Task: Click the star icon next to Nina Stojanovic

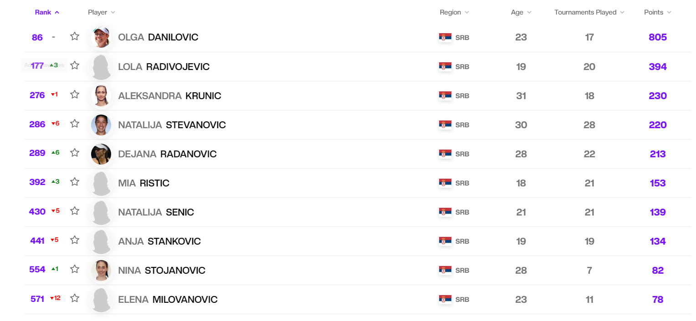Action: click(75, 269)
